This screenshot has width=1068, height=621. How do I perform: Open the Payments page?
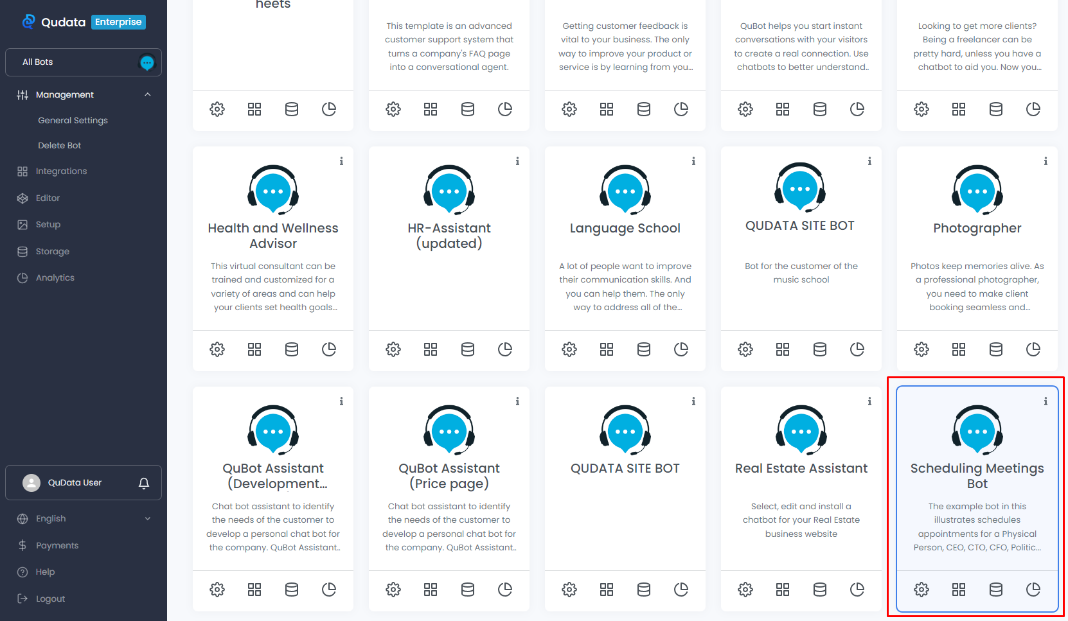tap(57, 546)
